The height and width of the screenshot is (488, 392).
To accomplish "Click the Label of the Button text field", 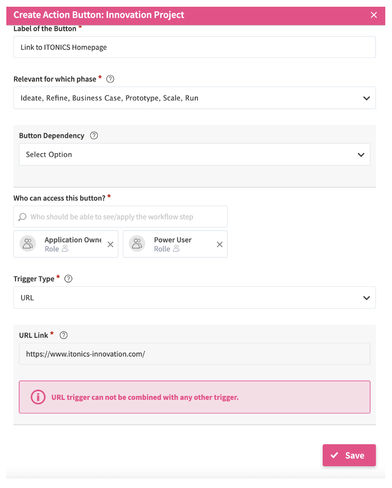I will [x=194, y=47].
